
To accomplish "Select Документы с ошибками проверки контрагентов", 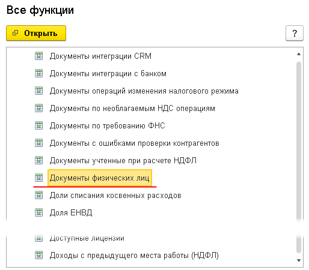I will [134, 143].
